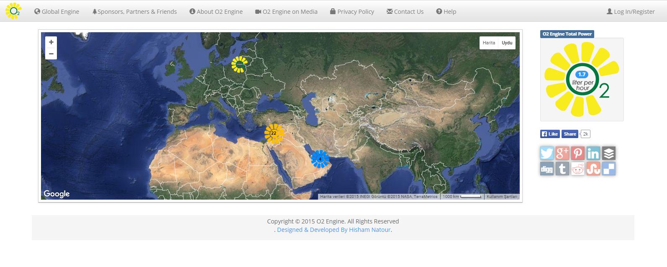Viewport: 667px width, 267px height.
Task: Click the O2 Engine Total Power gauge image
Action: (582, 80)
